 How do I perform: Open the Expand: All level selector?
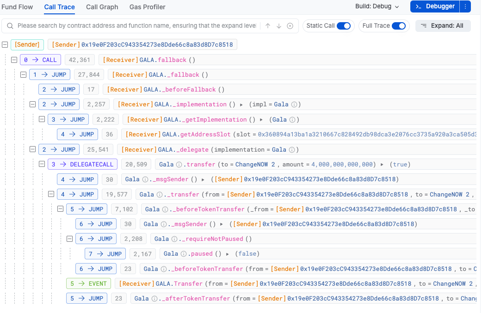(443, 26)
